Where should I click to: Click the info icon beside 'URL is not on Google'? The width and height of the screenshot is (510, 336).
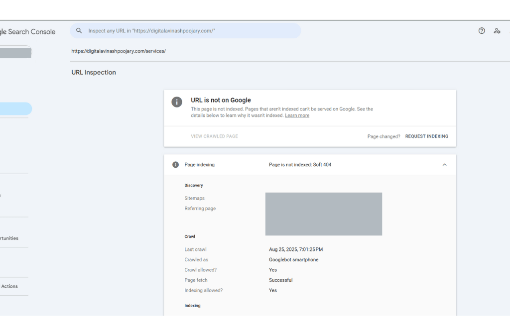click(x=177, y=102)
